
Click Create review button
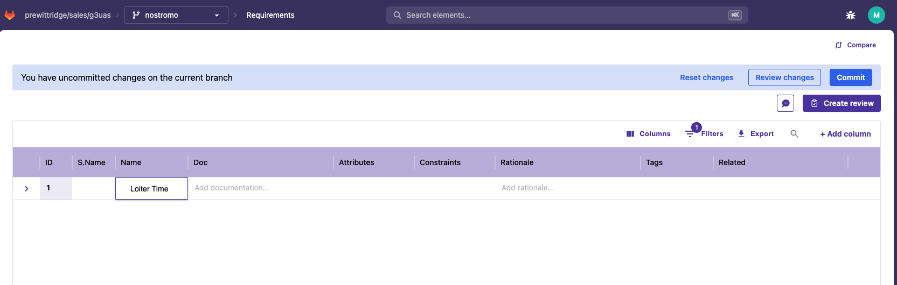[x=842, y=103]
